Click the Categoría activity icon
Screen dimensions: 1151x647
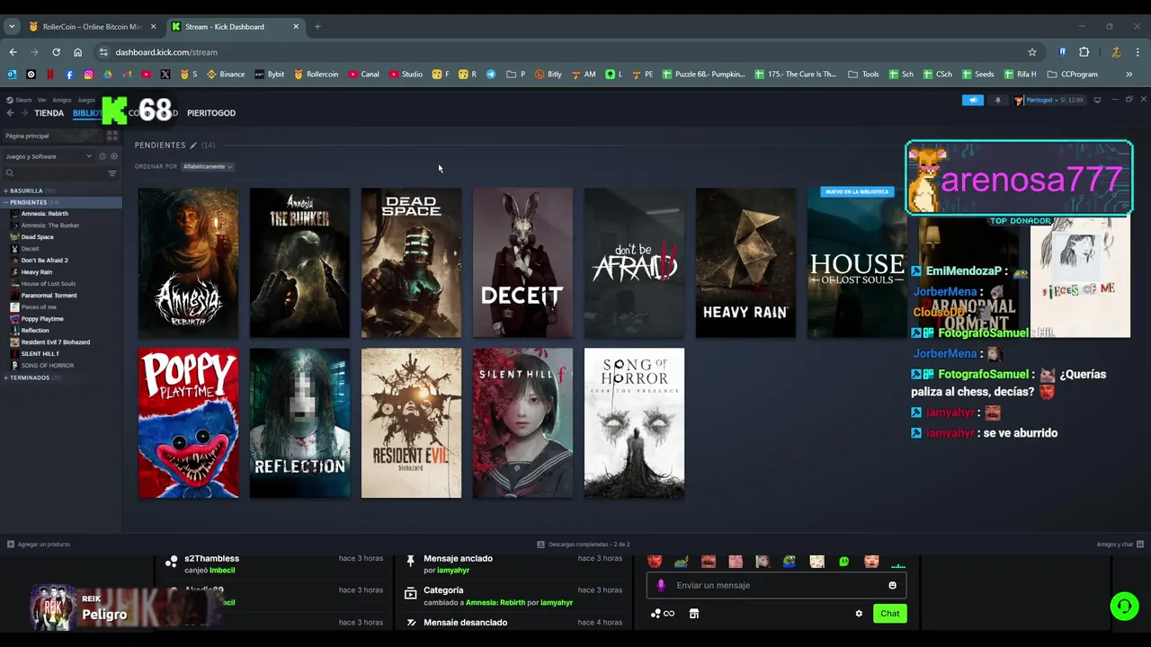pyautogui.click(x=410, y=593)
